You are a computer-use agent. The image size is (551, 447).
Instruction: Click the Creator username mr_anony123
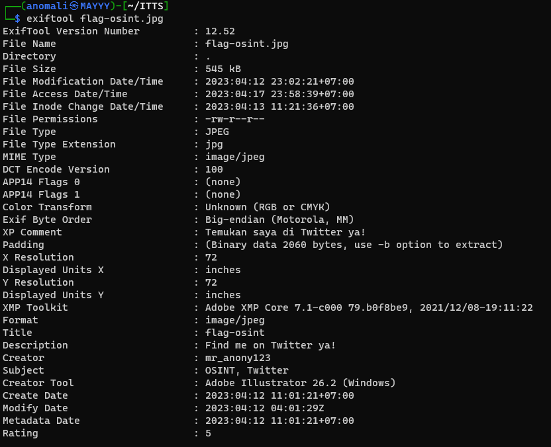pyautogui.click(x=238, y=358)
